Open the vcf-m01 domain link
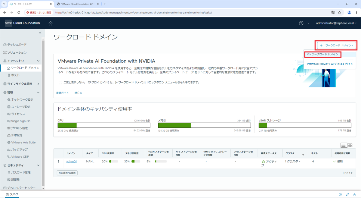This screenshot has width=361, height=198. pyautogui.click(x=71, y=162)
